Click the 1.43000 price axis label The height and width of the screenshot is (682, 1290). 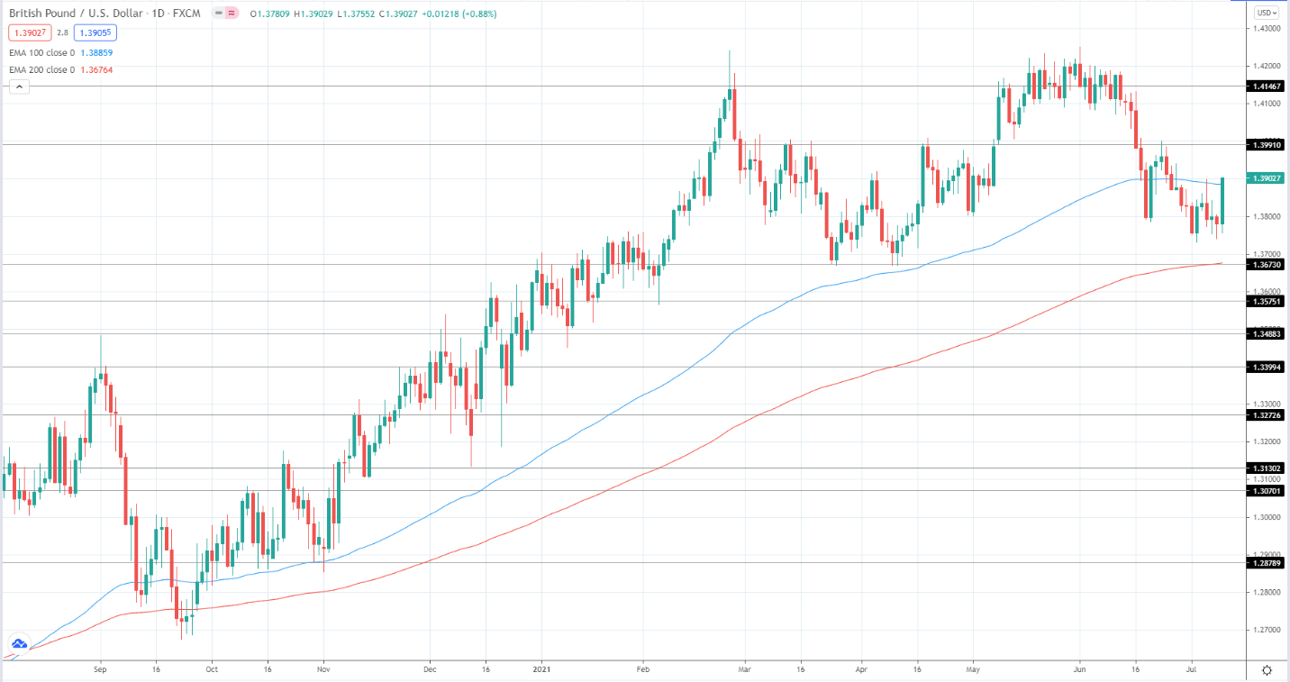click(x=1267, y=29)
